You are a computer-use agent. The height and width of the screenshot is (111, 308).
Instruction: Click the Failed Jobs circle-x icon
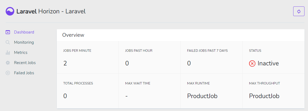click(x=8, y=73)
